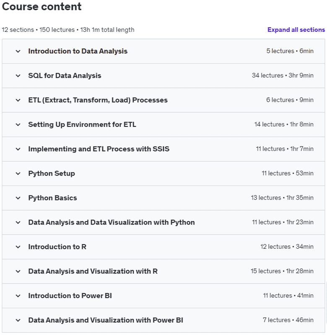Click the '7 lectures • 46min' text
Viewport: 327px width, 335px height.
288,320
